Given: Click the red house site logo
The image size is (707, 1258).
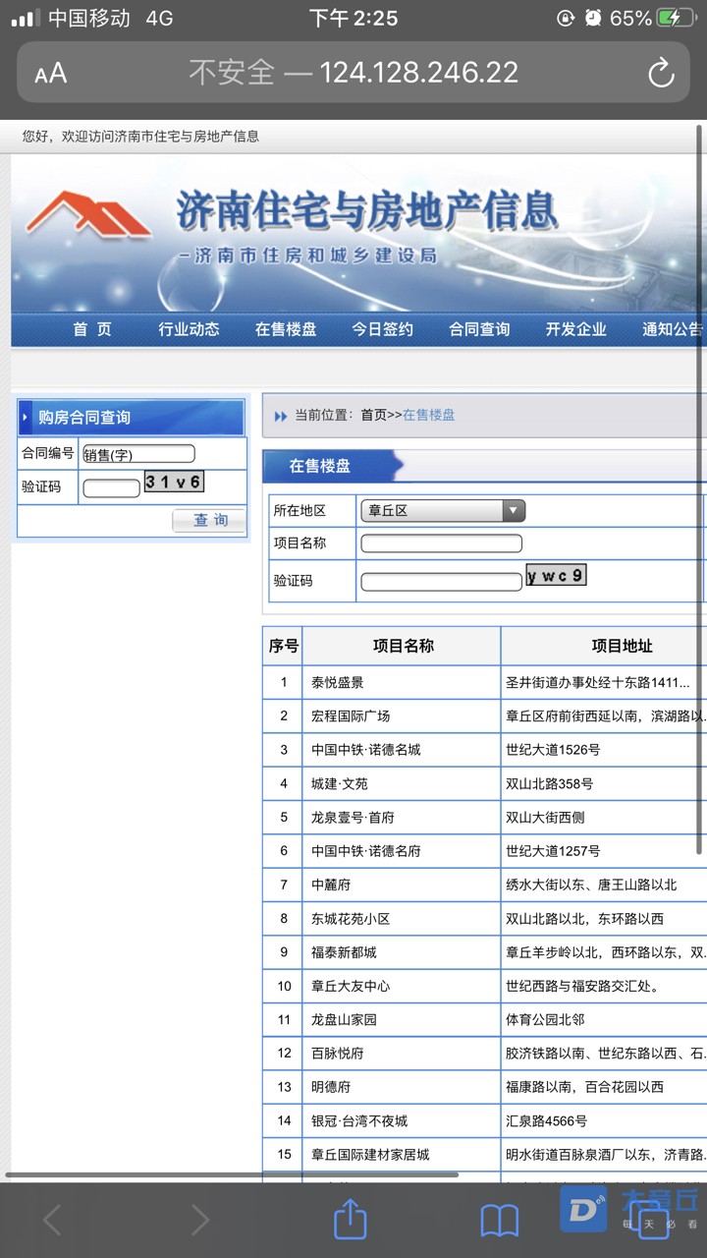Looking at the screenshot, I should point(89,215).
